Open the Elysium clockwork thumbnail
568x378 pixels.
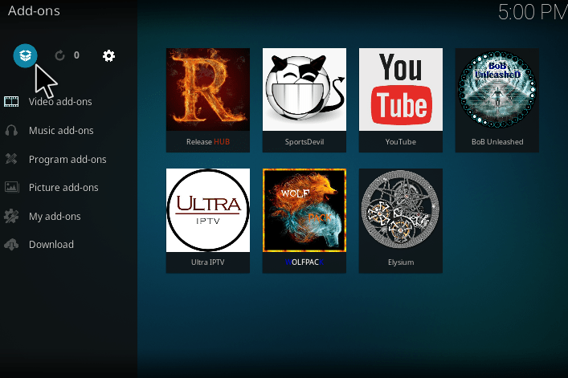[x=401, y=210]
